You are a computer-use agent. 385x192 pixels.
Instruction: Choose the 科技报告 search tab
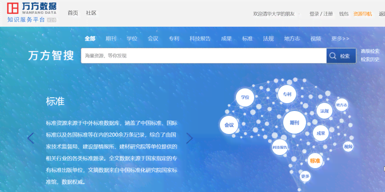tap(200, 38)
